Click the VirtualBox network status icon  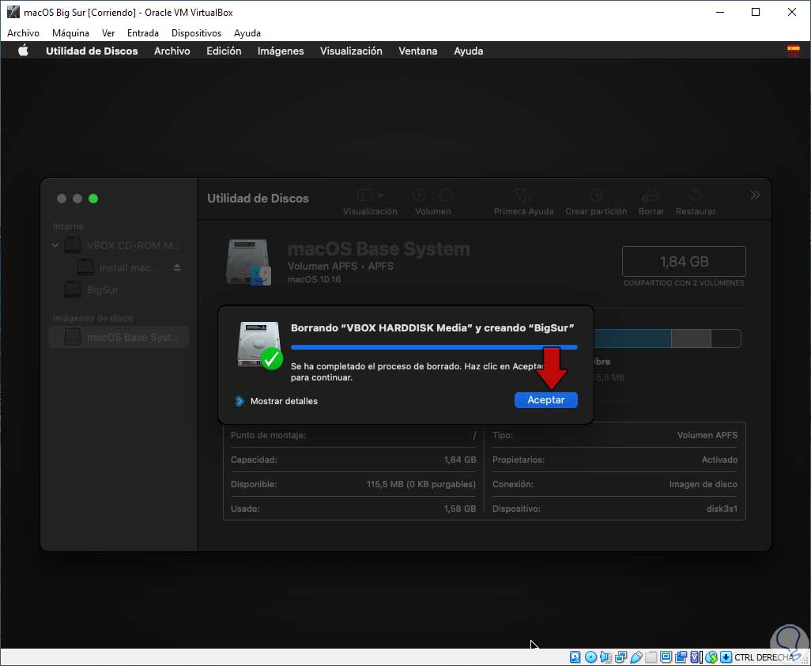pos(621,657)
